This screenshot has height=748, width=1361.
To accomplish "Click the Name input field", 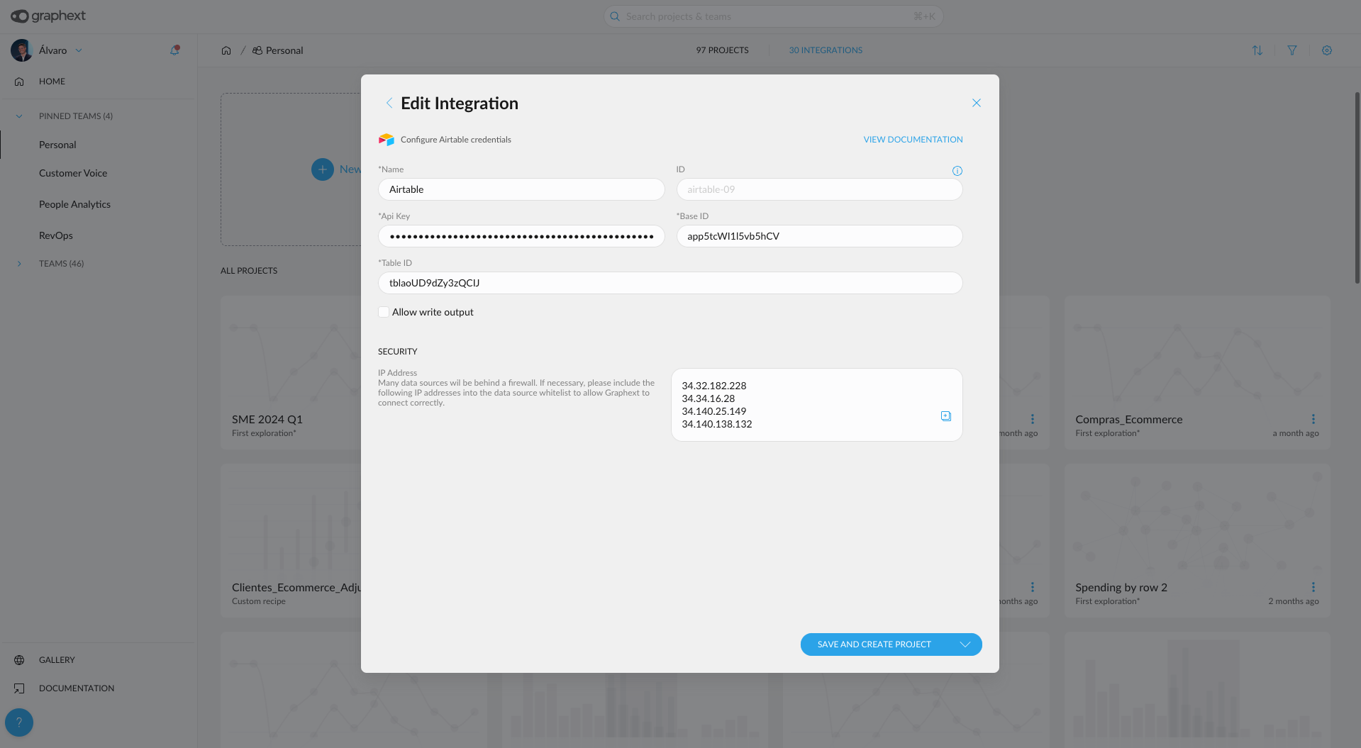I will tap(521, 189).
